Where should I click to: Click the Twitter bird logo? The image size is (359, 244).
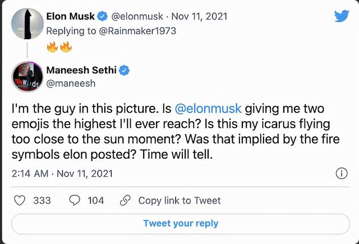(x=341, y=16)
